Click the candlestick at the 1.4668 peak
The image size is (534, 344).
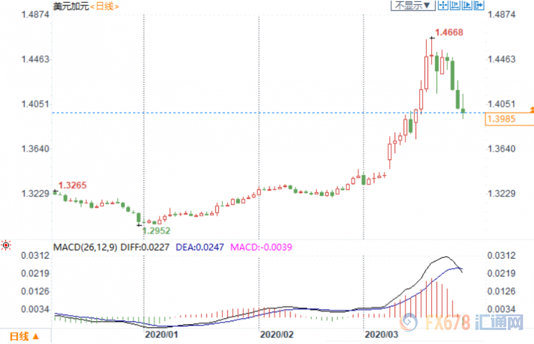tap(432, 51)
